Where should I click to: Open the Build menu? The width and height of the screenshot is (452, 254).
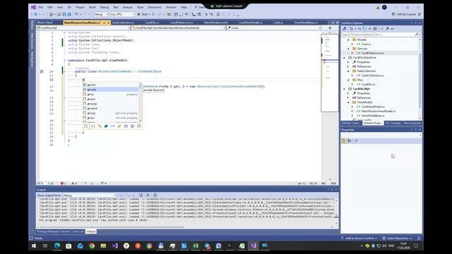click(x=93, y=7)
